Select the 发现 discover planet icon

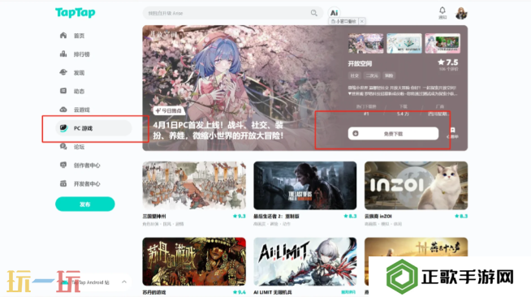(x=63, y=72)
